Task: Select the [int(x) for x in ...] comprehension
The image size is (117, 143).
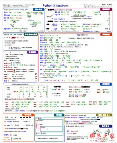Action: coord(71,80)
